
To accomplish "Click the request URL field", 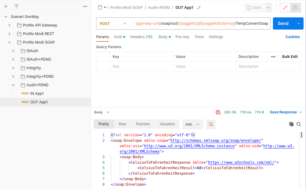I will 201,23.
